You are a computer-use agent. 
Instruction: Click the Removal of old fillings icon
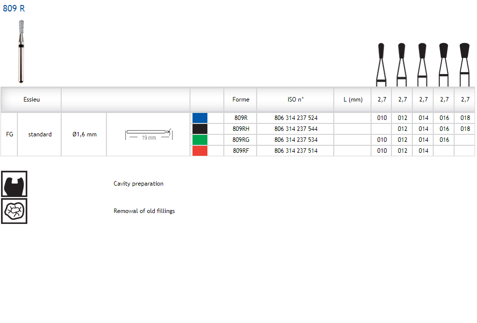[x=14, y=211]
